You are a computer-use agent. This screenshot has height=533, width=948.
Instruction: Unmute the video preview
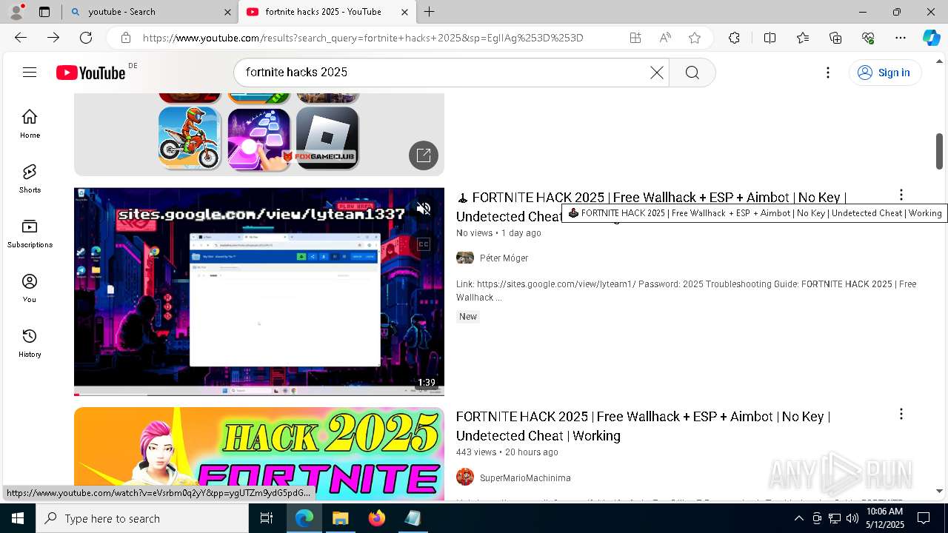424,209
